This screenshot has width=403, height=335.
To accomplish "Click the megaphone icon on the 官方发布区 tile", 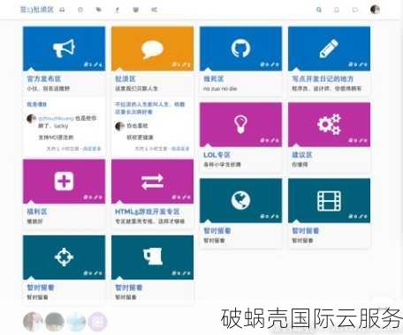I will tap(64, 48).
